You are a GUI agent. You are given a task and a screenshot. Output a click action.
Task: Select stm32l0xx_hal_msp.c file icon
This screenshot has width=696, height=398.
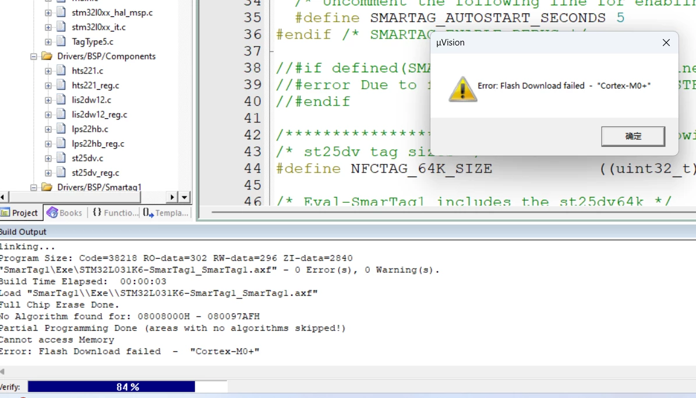pos(61,12)
